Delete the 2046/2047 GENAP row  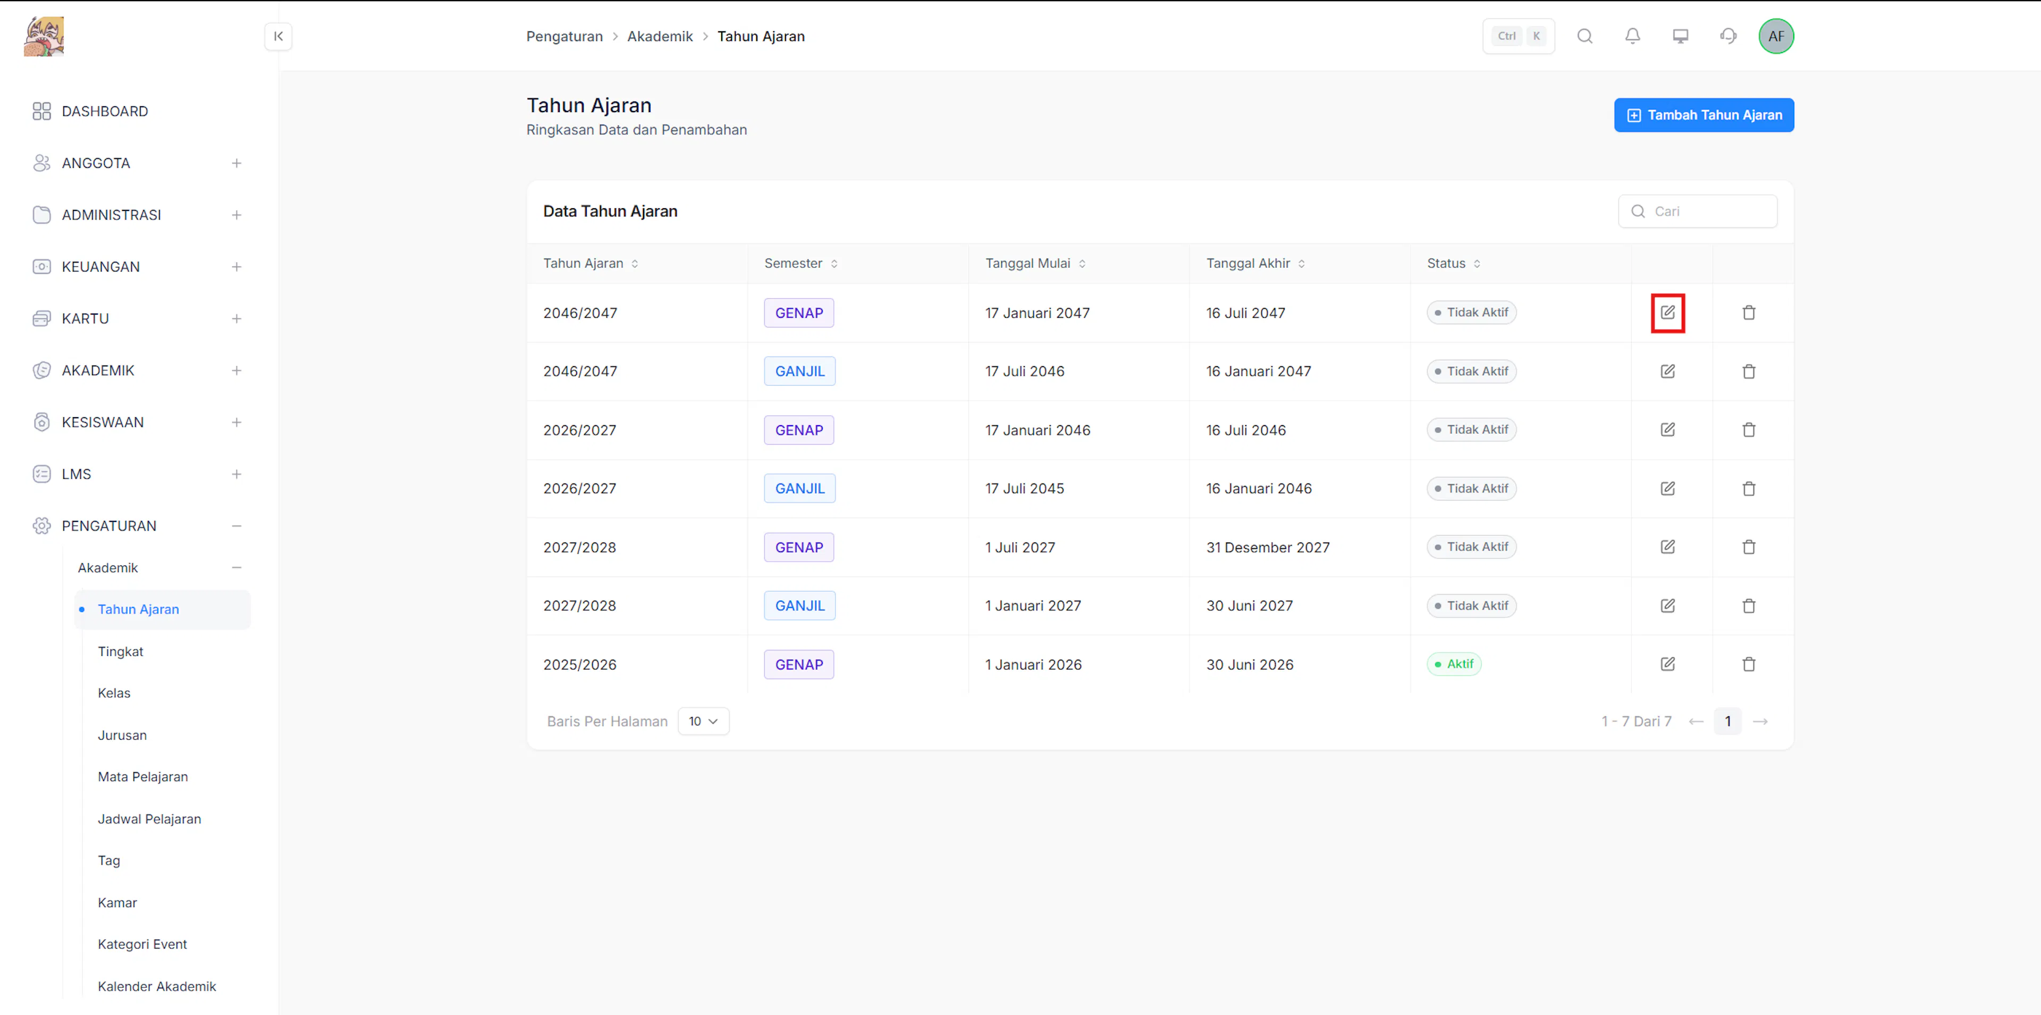pyautogui.click(x=1749, y=313)
